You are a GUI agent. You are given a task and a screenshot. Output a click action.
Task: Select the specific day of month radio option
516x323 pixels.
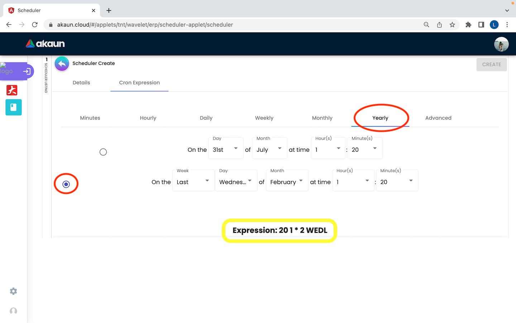(103, 152)
